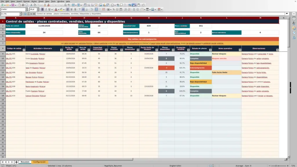297x167 pixels.
Task: Click the Format as Percent icon
Action: pos(114,10)
